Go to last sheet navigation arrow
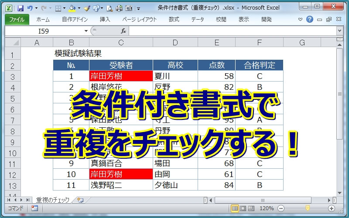349x218 pixels. pos(28,200)
